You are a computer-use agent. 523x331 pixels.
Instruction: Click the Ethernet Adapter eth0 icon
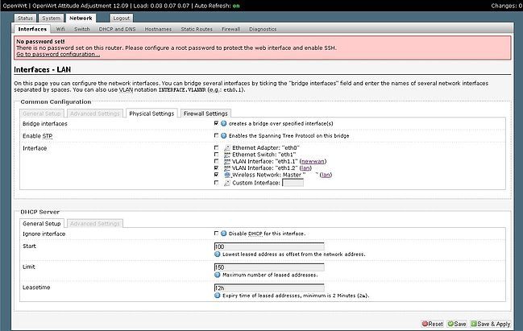(x=227, y=149)
